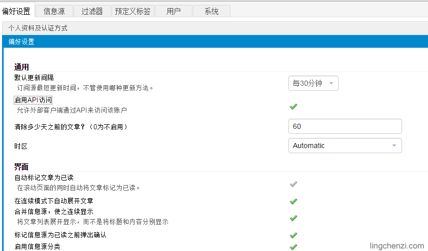
Task: Open the 用户 tab
Action: click(x=174, y=11)
